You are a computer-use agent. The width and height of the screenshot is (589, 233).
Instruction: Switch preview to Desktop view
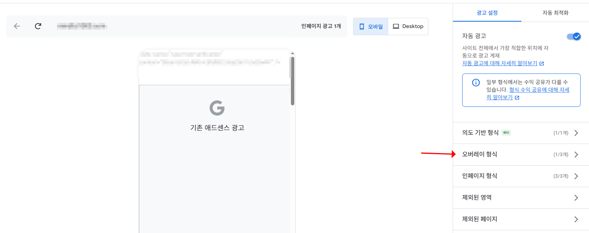pyautogui.click(x=408, y=27)
